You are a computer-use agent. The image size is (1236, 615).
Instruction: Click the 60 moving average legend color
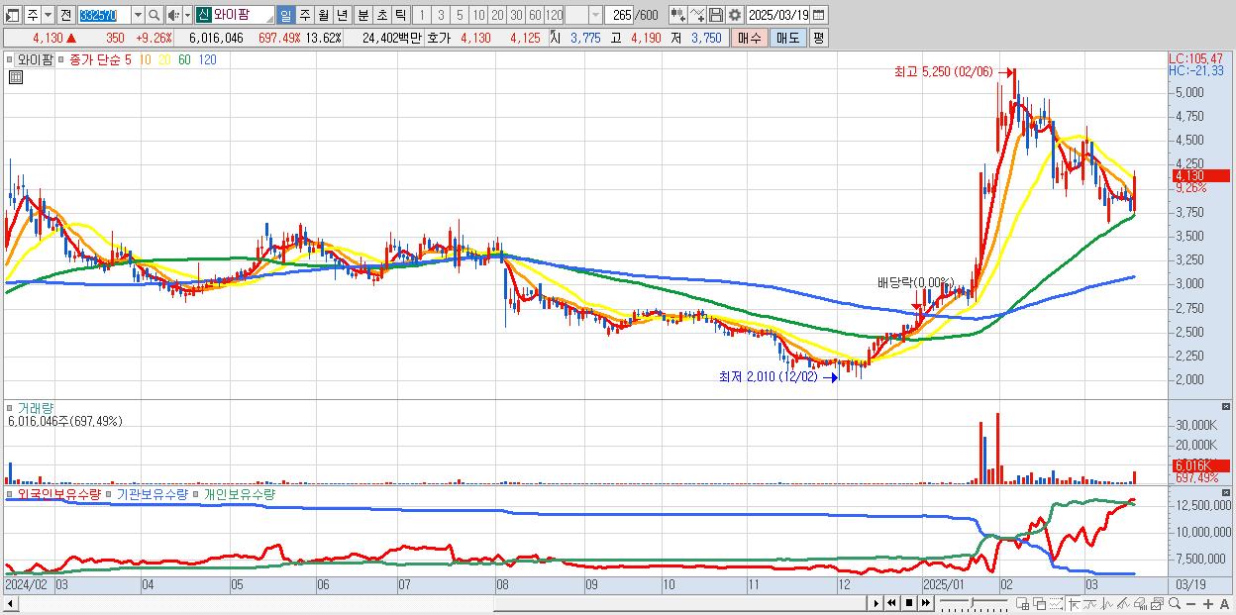(184, 59)
